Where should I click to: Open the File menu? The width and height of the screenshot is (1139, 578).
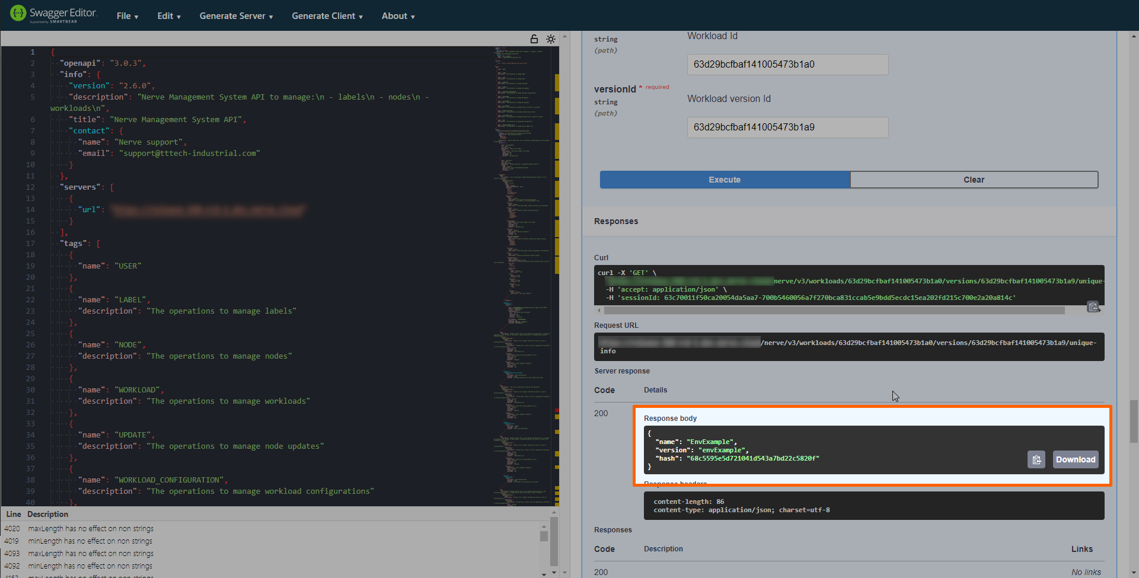click(x=127, y=16)
